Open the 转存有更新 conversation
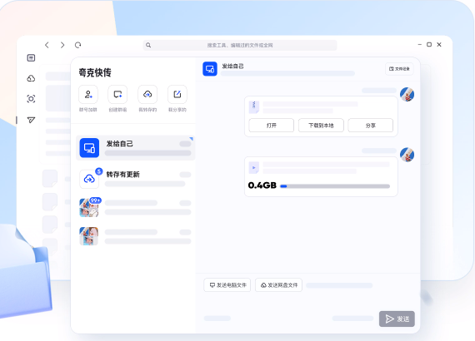 135,179
